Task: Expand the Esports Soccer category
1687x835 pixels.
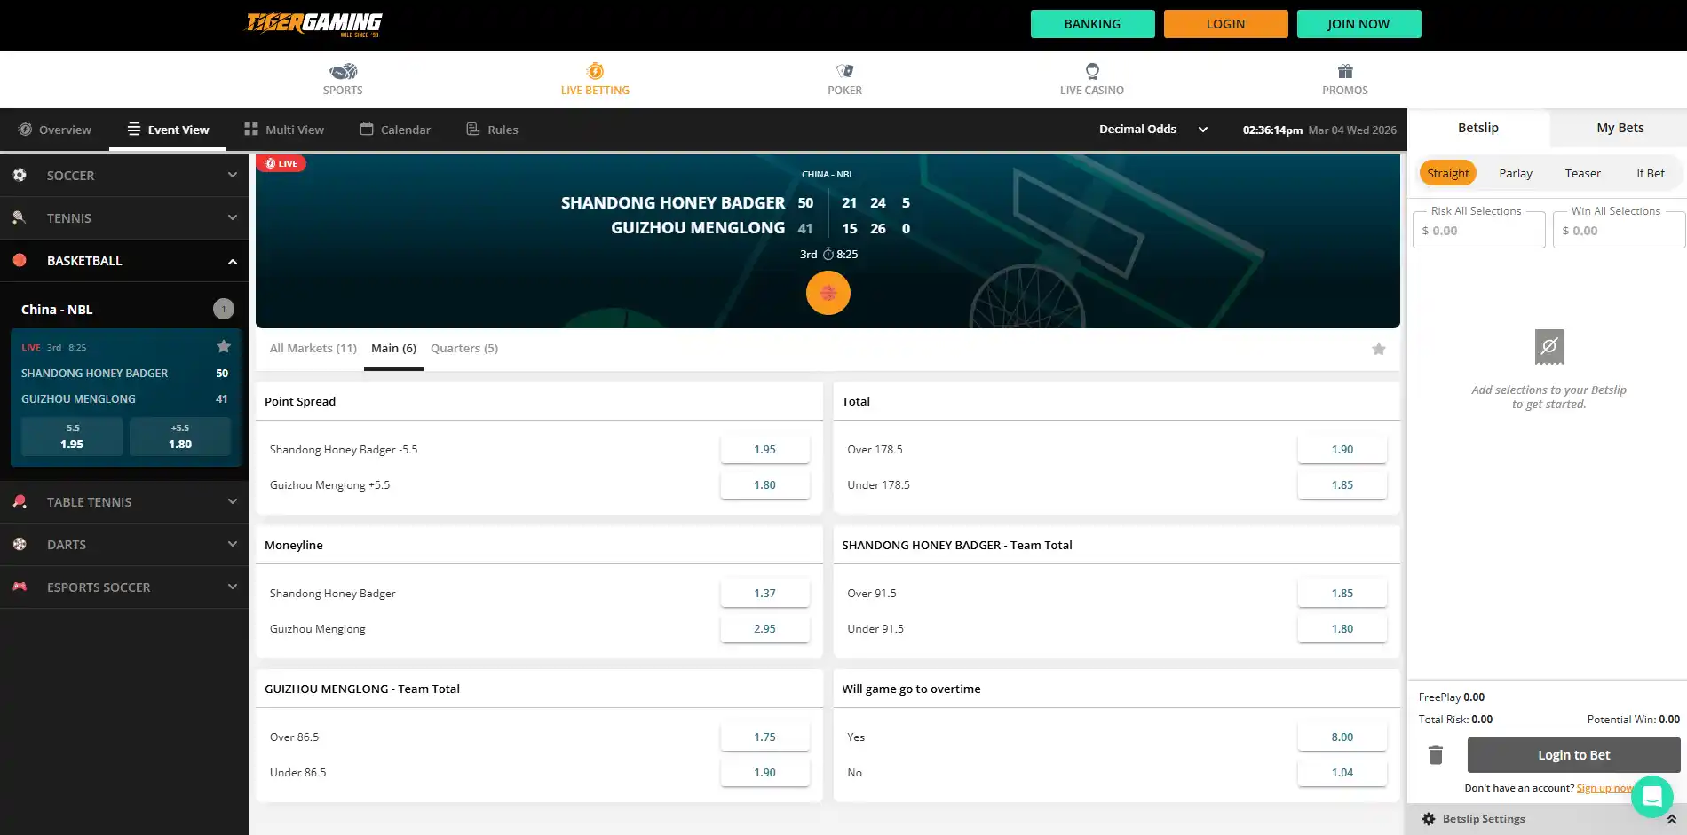Action: [233, 587]
